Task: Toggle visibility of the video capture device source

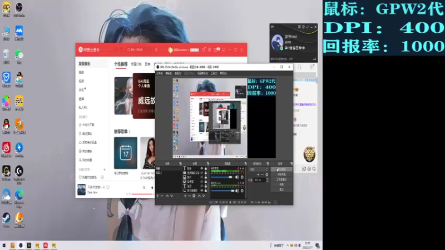Action: (202, 173)
